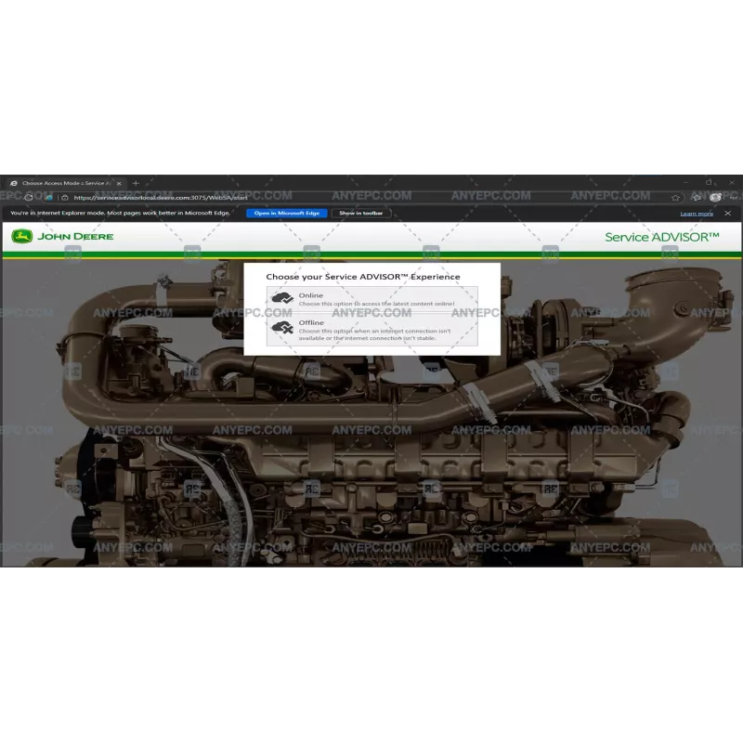Open the browser favorites star icon
The width and height of the screenshot is (743, 743).
click(675, 196)
